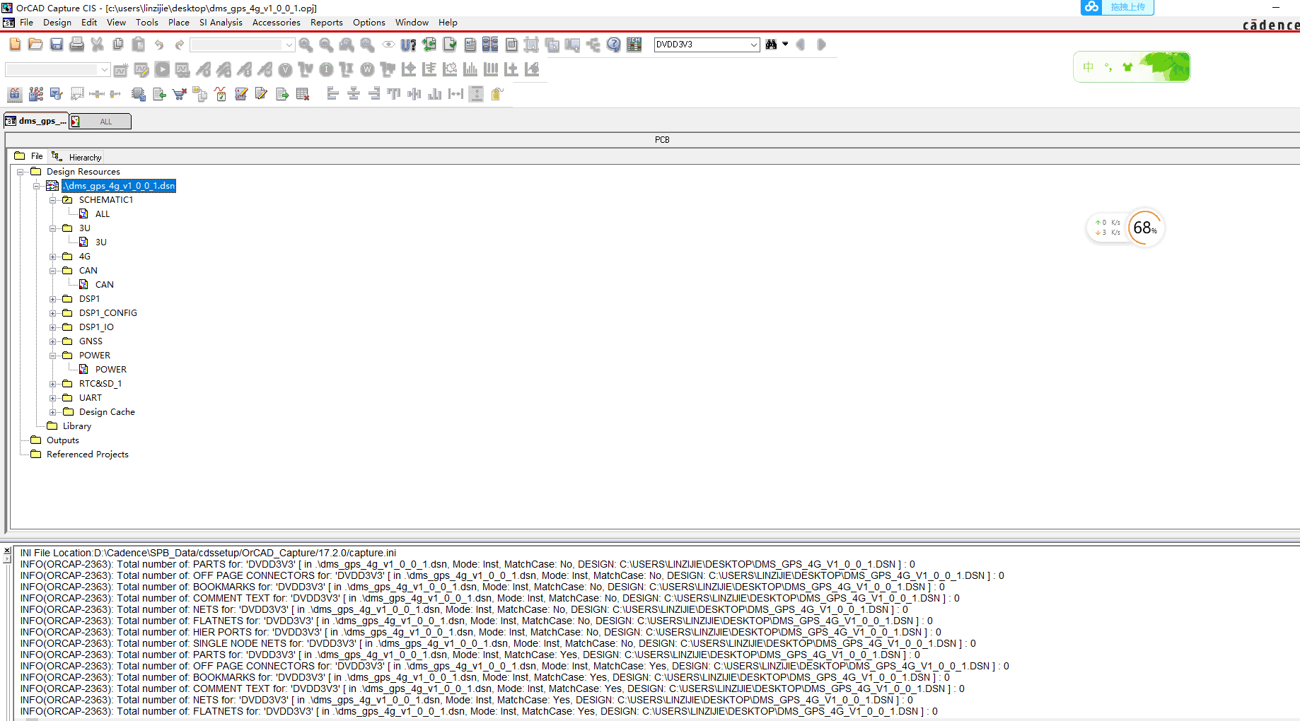Expand the UART folder

pyautogui.click(x=53, y=398)
